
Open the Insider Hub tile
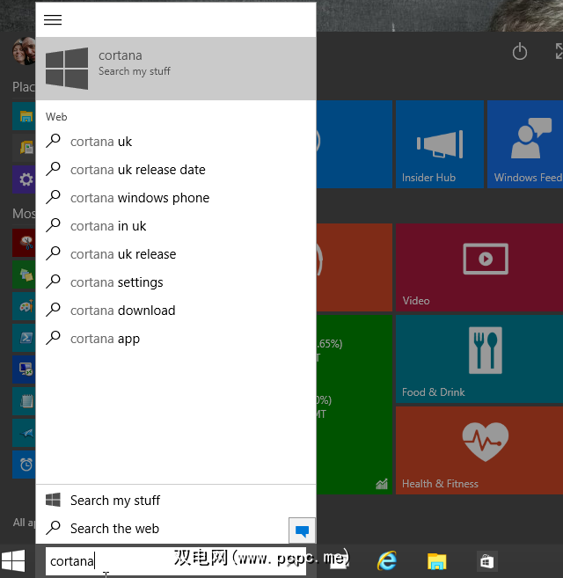439,143
